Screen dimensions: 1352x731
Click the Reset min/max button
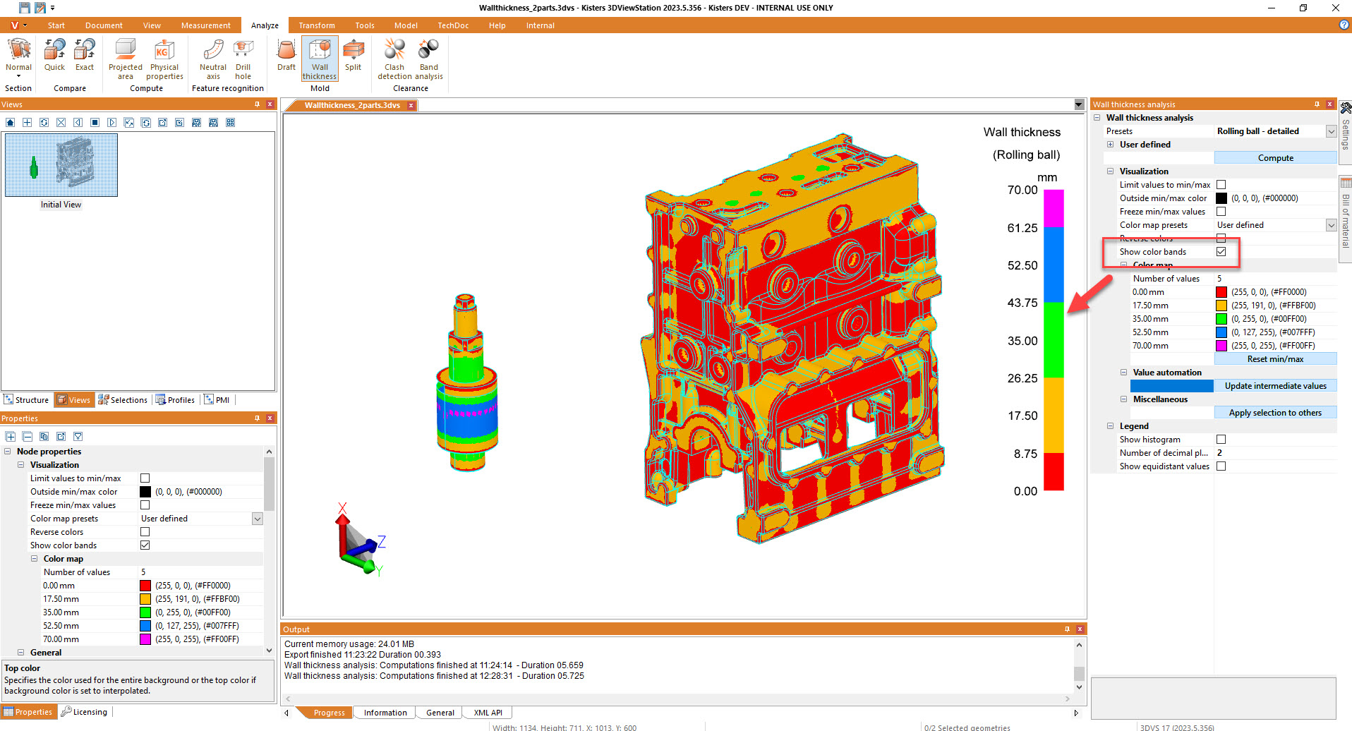click(1275, 359)
